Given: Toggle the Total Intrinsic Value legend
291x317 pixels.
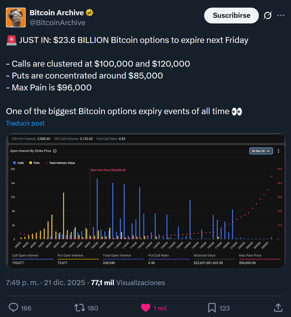Looking at the screenshot, I should click(x=60, y=163).
